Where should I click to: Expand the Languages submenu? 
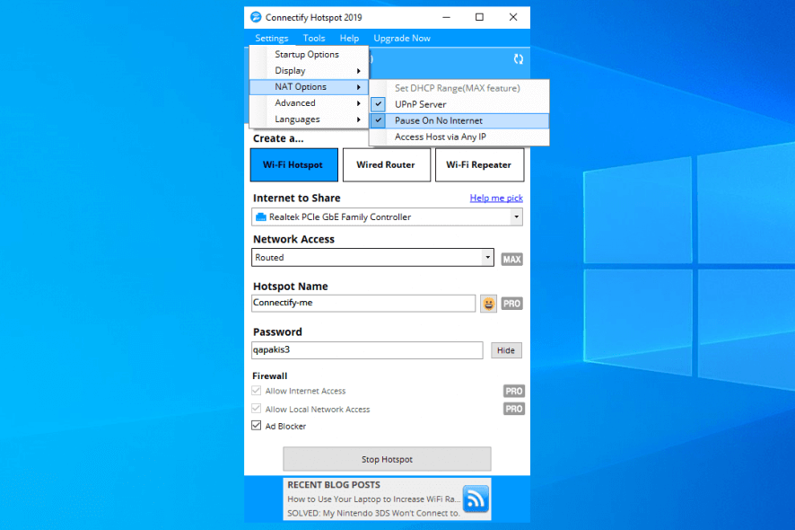click(309, 119)
